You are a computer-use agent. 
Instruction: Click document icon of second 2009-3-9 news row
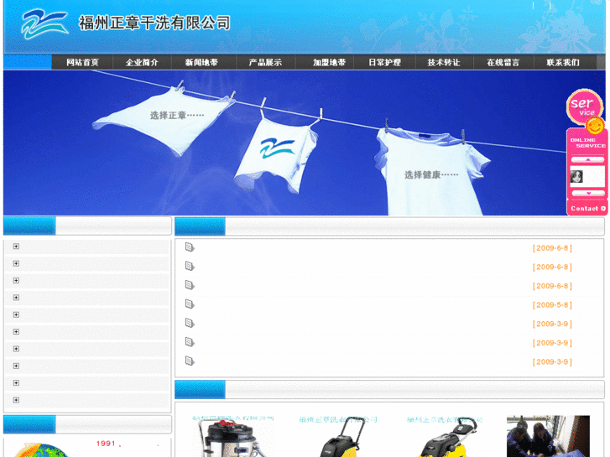190,342
